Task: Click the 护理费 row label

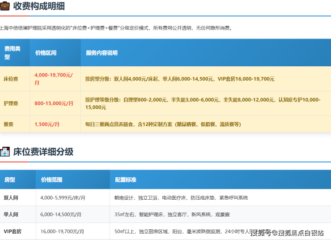Action: (x=11, y=103)
